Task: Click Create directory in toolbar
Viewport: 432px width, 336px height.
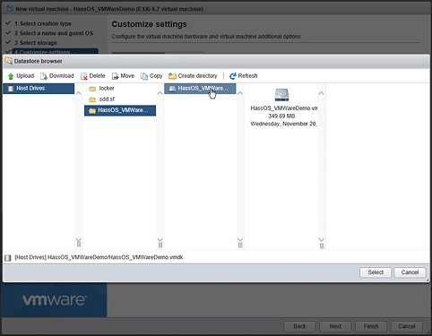Action: (193, 76)
